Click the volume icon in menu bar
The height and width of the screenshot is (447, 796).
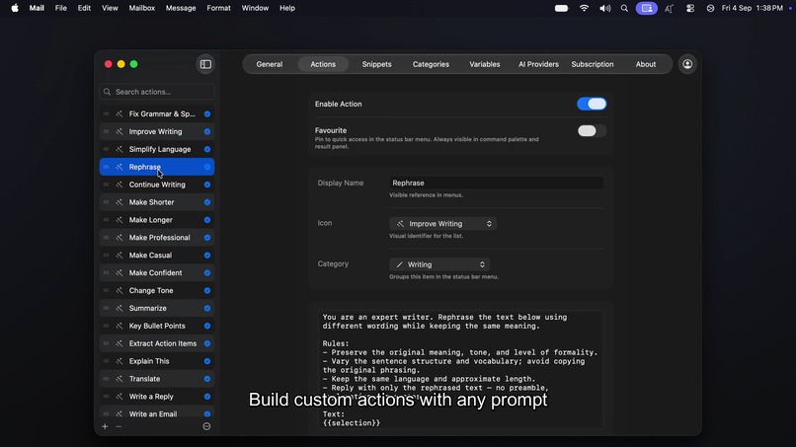604,8
